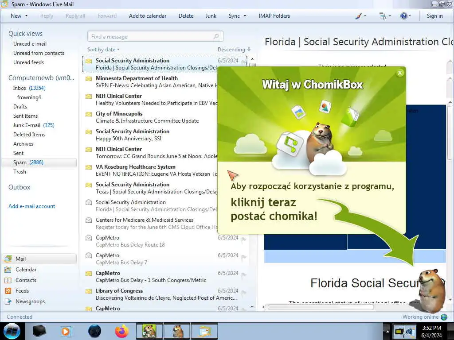This screenshot has height=340, width=454.
Task: Select Unread from contacts quick view
Action: click(x=39, y=53)
